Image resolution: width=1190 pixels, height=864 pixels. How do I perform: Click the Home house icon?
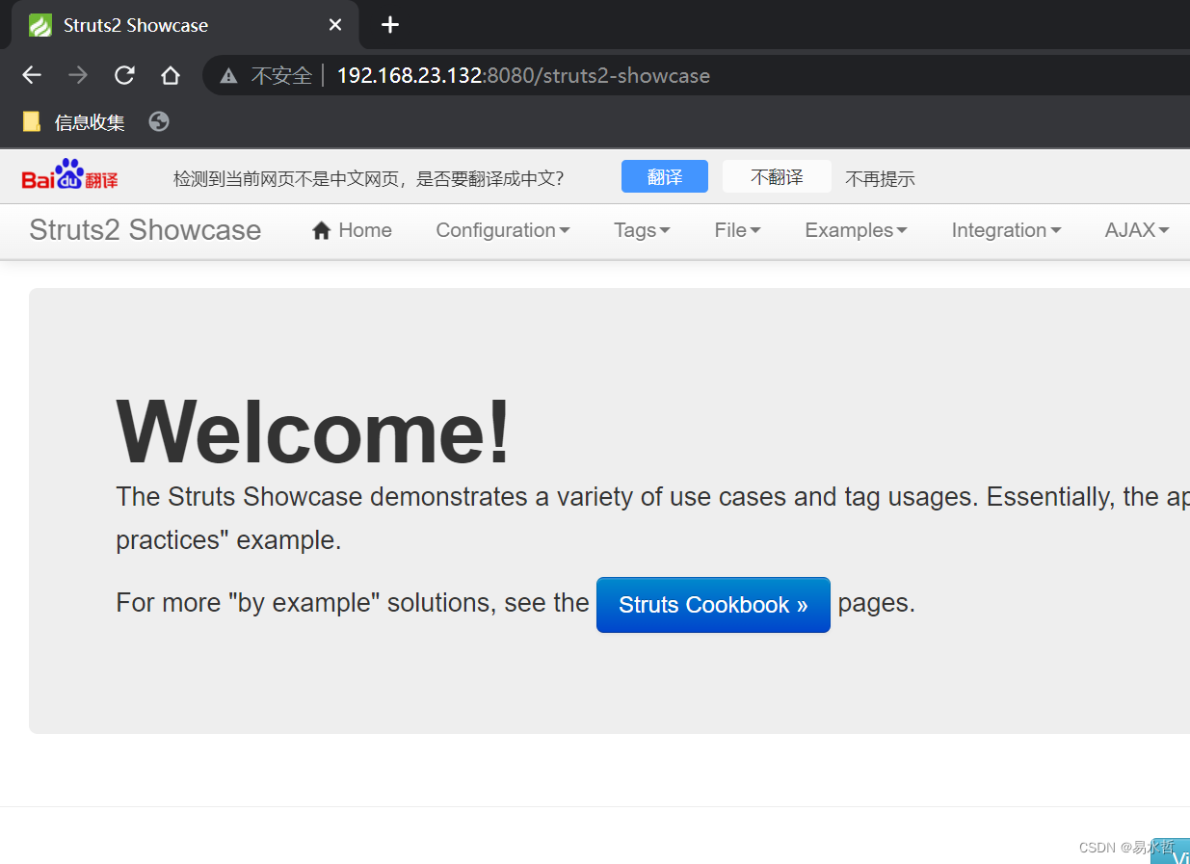point(322,230)
